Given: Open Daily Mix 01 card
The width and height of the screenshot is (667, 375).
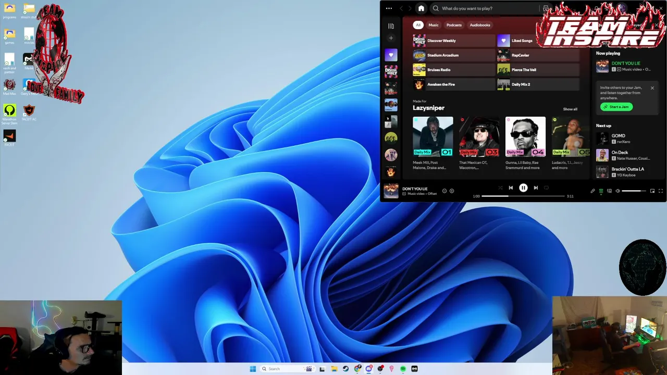Looking at the screenshot, I should [x=433, y=143].
